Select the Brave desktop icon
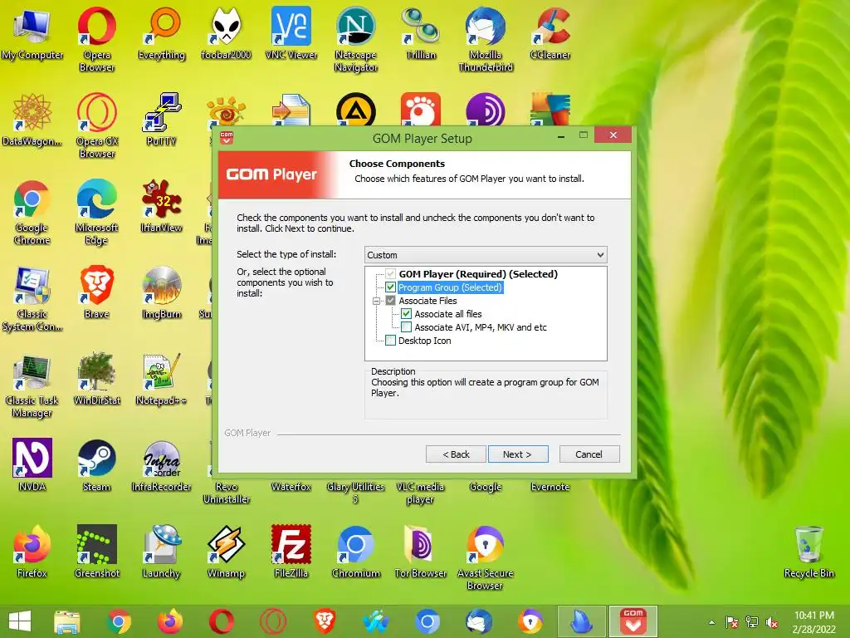This screenshot has width=850, height=638. (x=96, y=292)
